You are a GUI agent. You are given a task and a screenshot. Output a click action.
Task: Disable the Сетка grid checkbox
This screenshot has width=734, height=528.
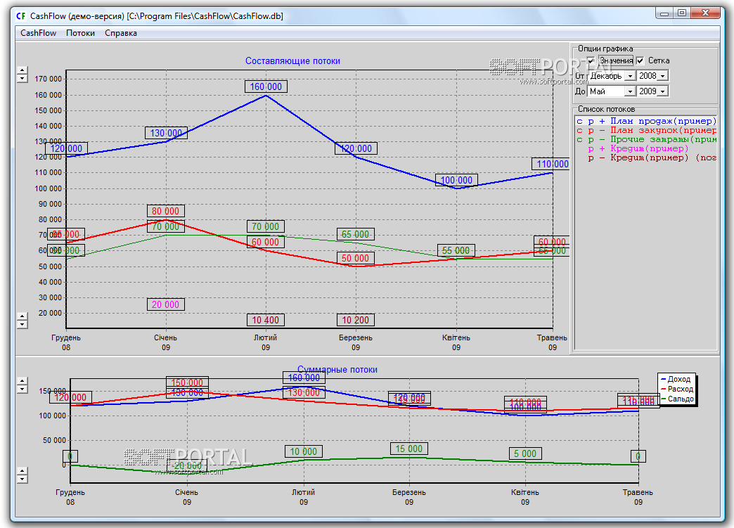640,61
